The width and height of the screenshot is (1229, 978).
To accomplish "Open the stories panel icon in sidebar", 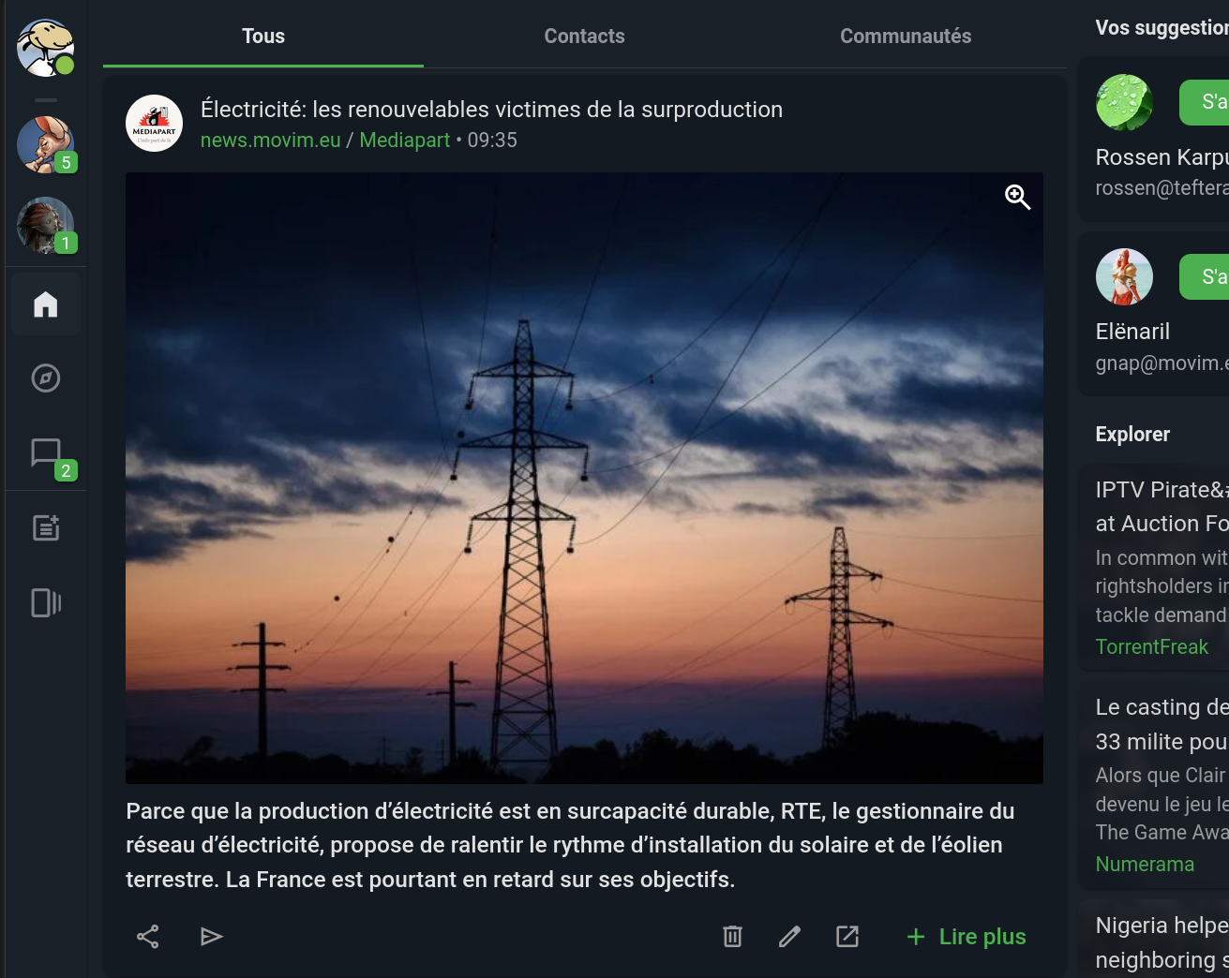I will (46, 602).
